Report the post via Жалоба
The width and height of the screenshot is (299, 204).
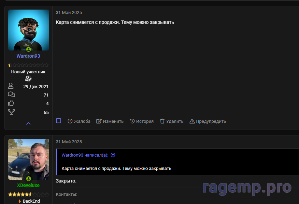coord(79,121)
